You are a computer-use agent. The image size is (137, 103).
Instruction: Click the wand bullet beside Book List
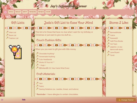[7, 35]
